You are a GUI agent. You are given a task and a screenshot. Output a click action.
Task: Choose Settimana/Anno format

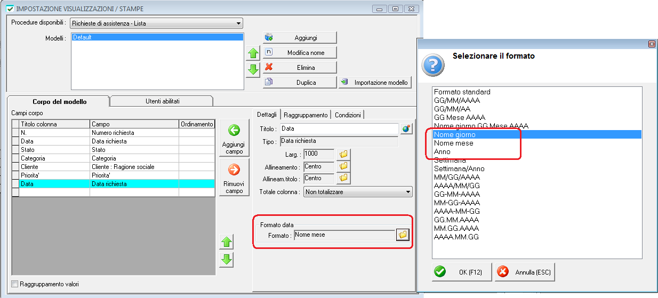(x=537, y=168)
